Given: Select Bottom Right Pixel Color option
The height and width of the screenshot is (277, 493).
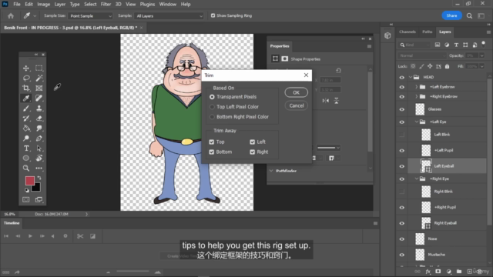Looking at the screenshot, I should point(213,117).
